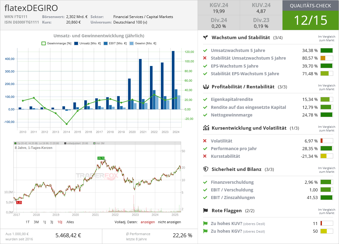Click the 22,26 % average performance value

pyautogui.click(x=182, y=235)
